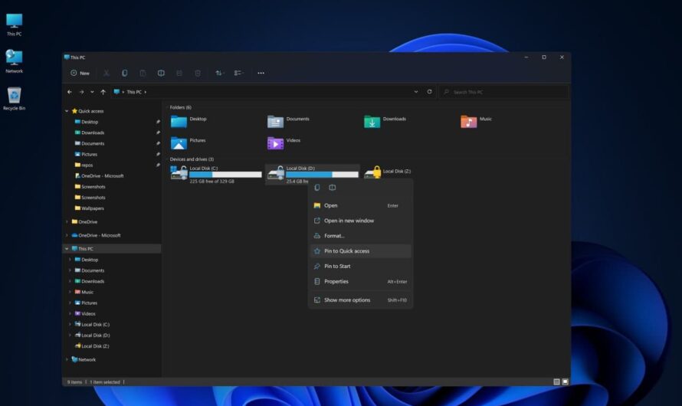The height and width of the screenshot is (406, 682).
Task: Open the recent locations dropdown arrow
Action: pos(92,92)
